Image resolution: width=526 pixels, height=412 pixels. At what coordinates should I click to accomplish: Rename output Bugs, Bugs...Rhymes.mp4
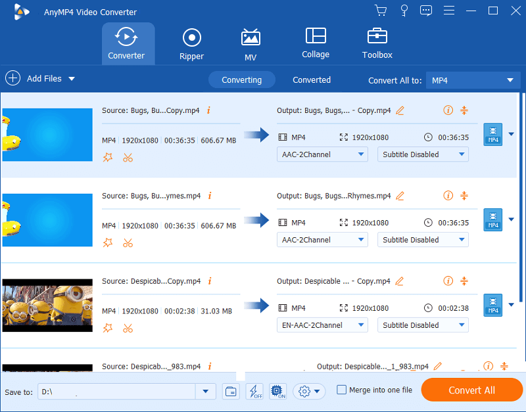coord(400,196)
